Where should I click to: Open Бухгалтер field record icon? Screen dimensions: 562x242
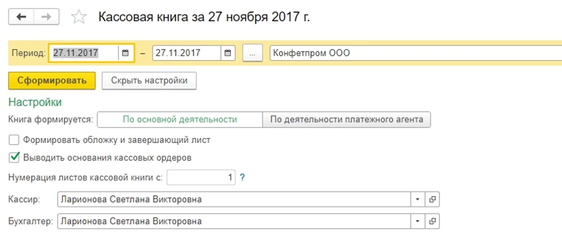432,221
